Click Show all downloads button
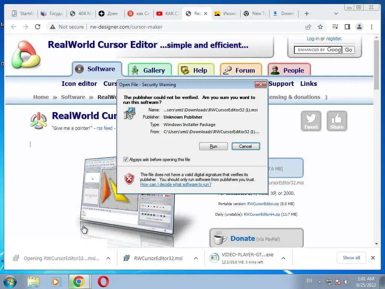Image resolution: width=385 pixels, height=289 pixels. (352, 258)
